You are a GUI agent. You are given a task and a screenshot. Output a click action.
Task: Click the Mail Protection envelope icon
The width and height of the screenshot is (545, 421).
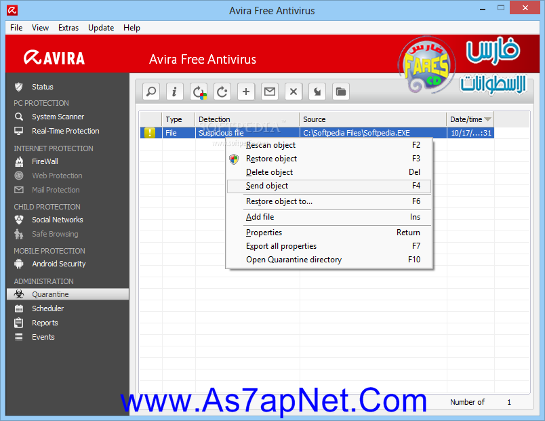tap(19, 190)
